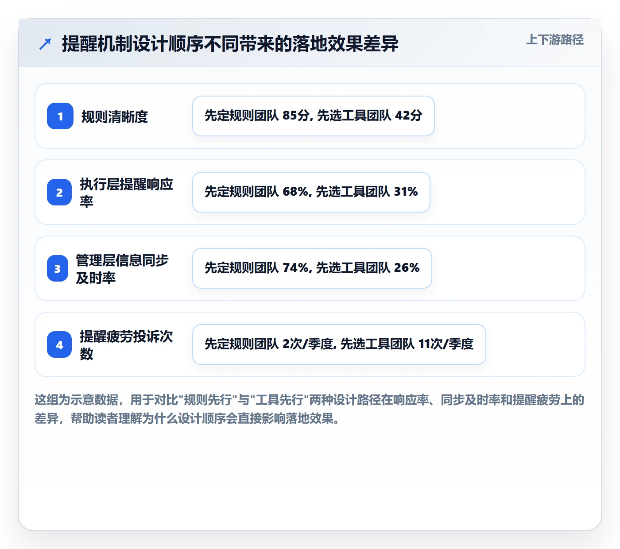Click the 上下游路径 label in header
This screenshot has height=549, width=620.
pos(555,40)
